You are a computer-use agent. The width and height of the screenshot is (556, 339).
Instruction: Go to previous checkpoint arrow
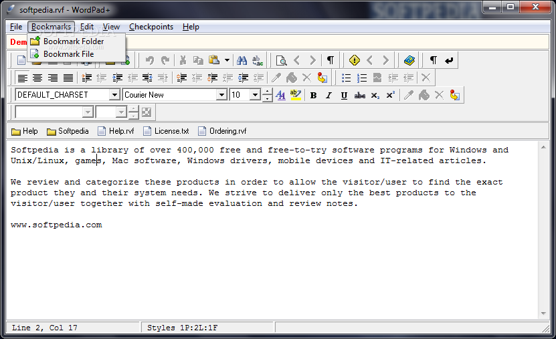(x=369, y=60)
